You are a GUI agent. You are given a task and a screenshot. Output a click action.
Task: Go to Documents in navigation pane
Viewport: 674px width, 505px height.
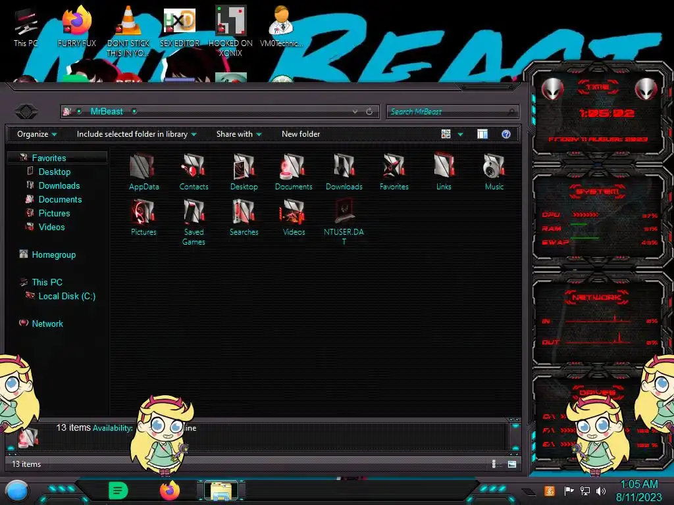point(60,199)
